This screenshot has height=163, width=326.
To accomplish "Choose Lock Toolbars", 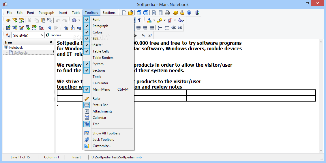I will (108, 140).
